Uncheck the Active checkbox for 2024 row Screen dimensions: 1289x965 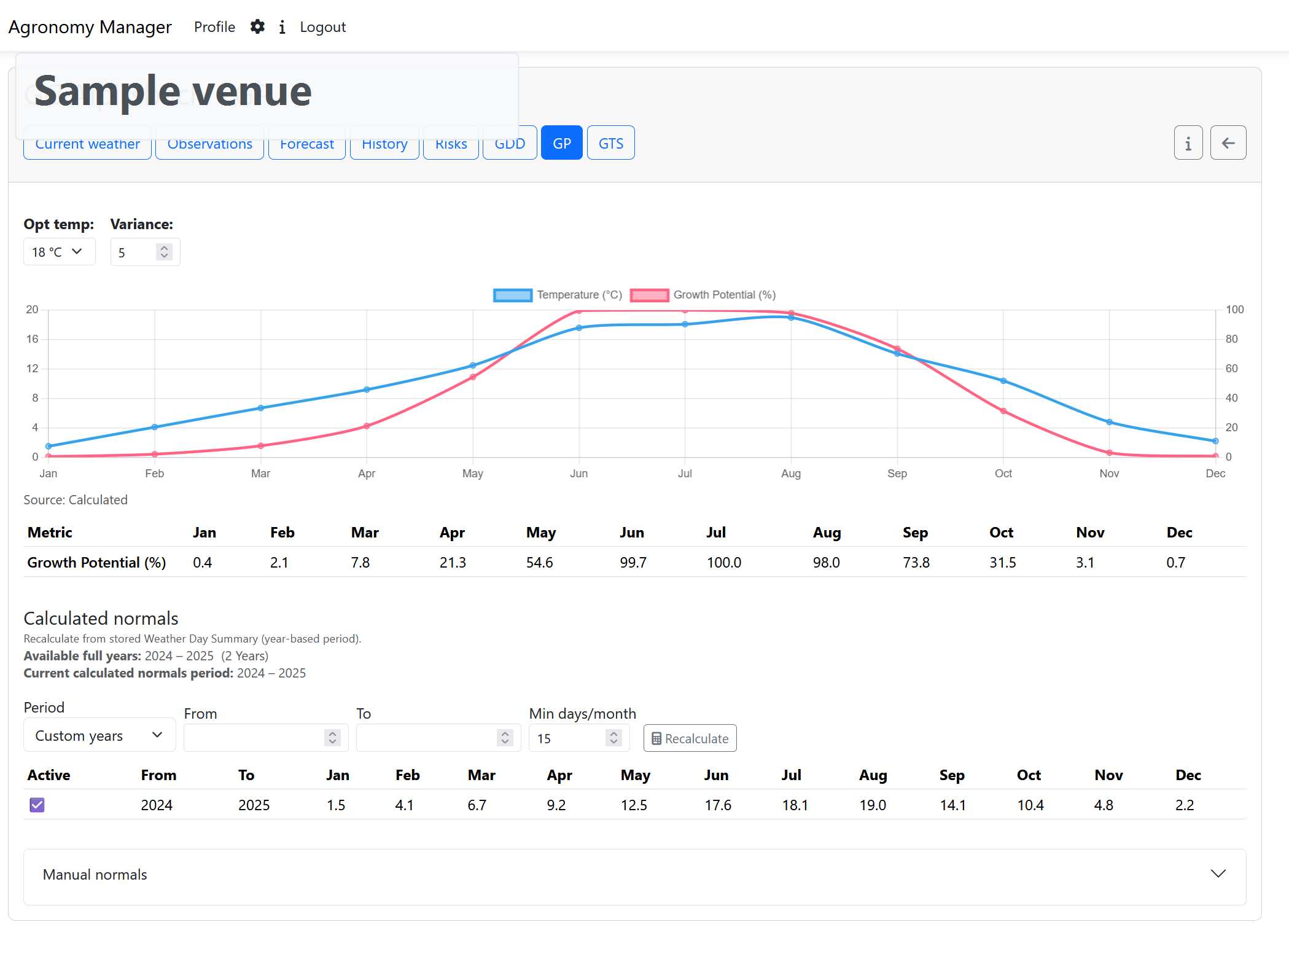(36, 805)
